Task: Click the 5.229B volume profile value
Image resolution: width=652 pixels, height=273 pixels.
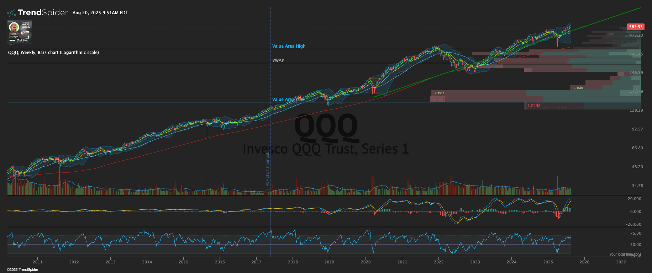Action: [533, 106]
